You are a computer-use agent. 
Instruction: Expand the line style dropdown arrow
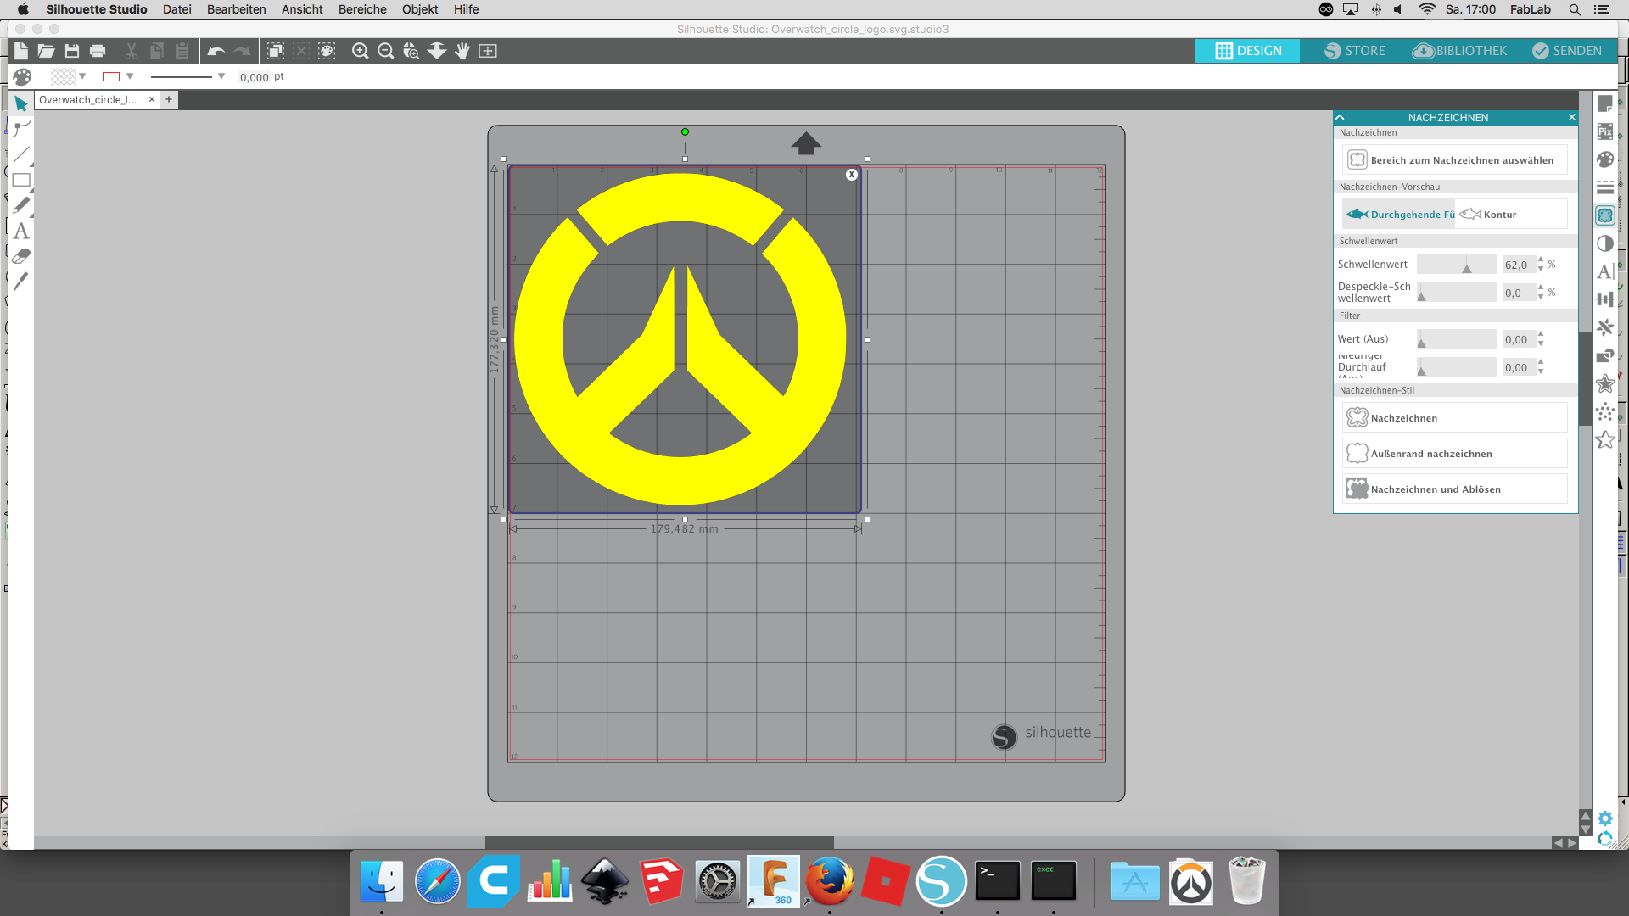221,76
